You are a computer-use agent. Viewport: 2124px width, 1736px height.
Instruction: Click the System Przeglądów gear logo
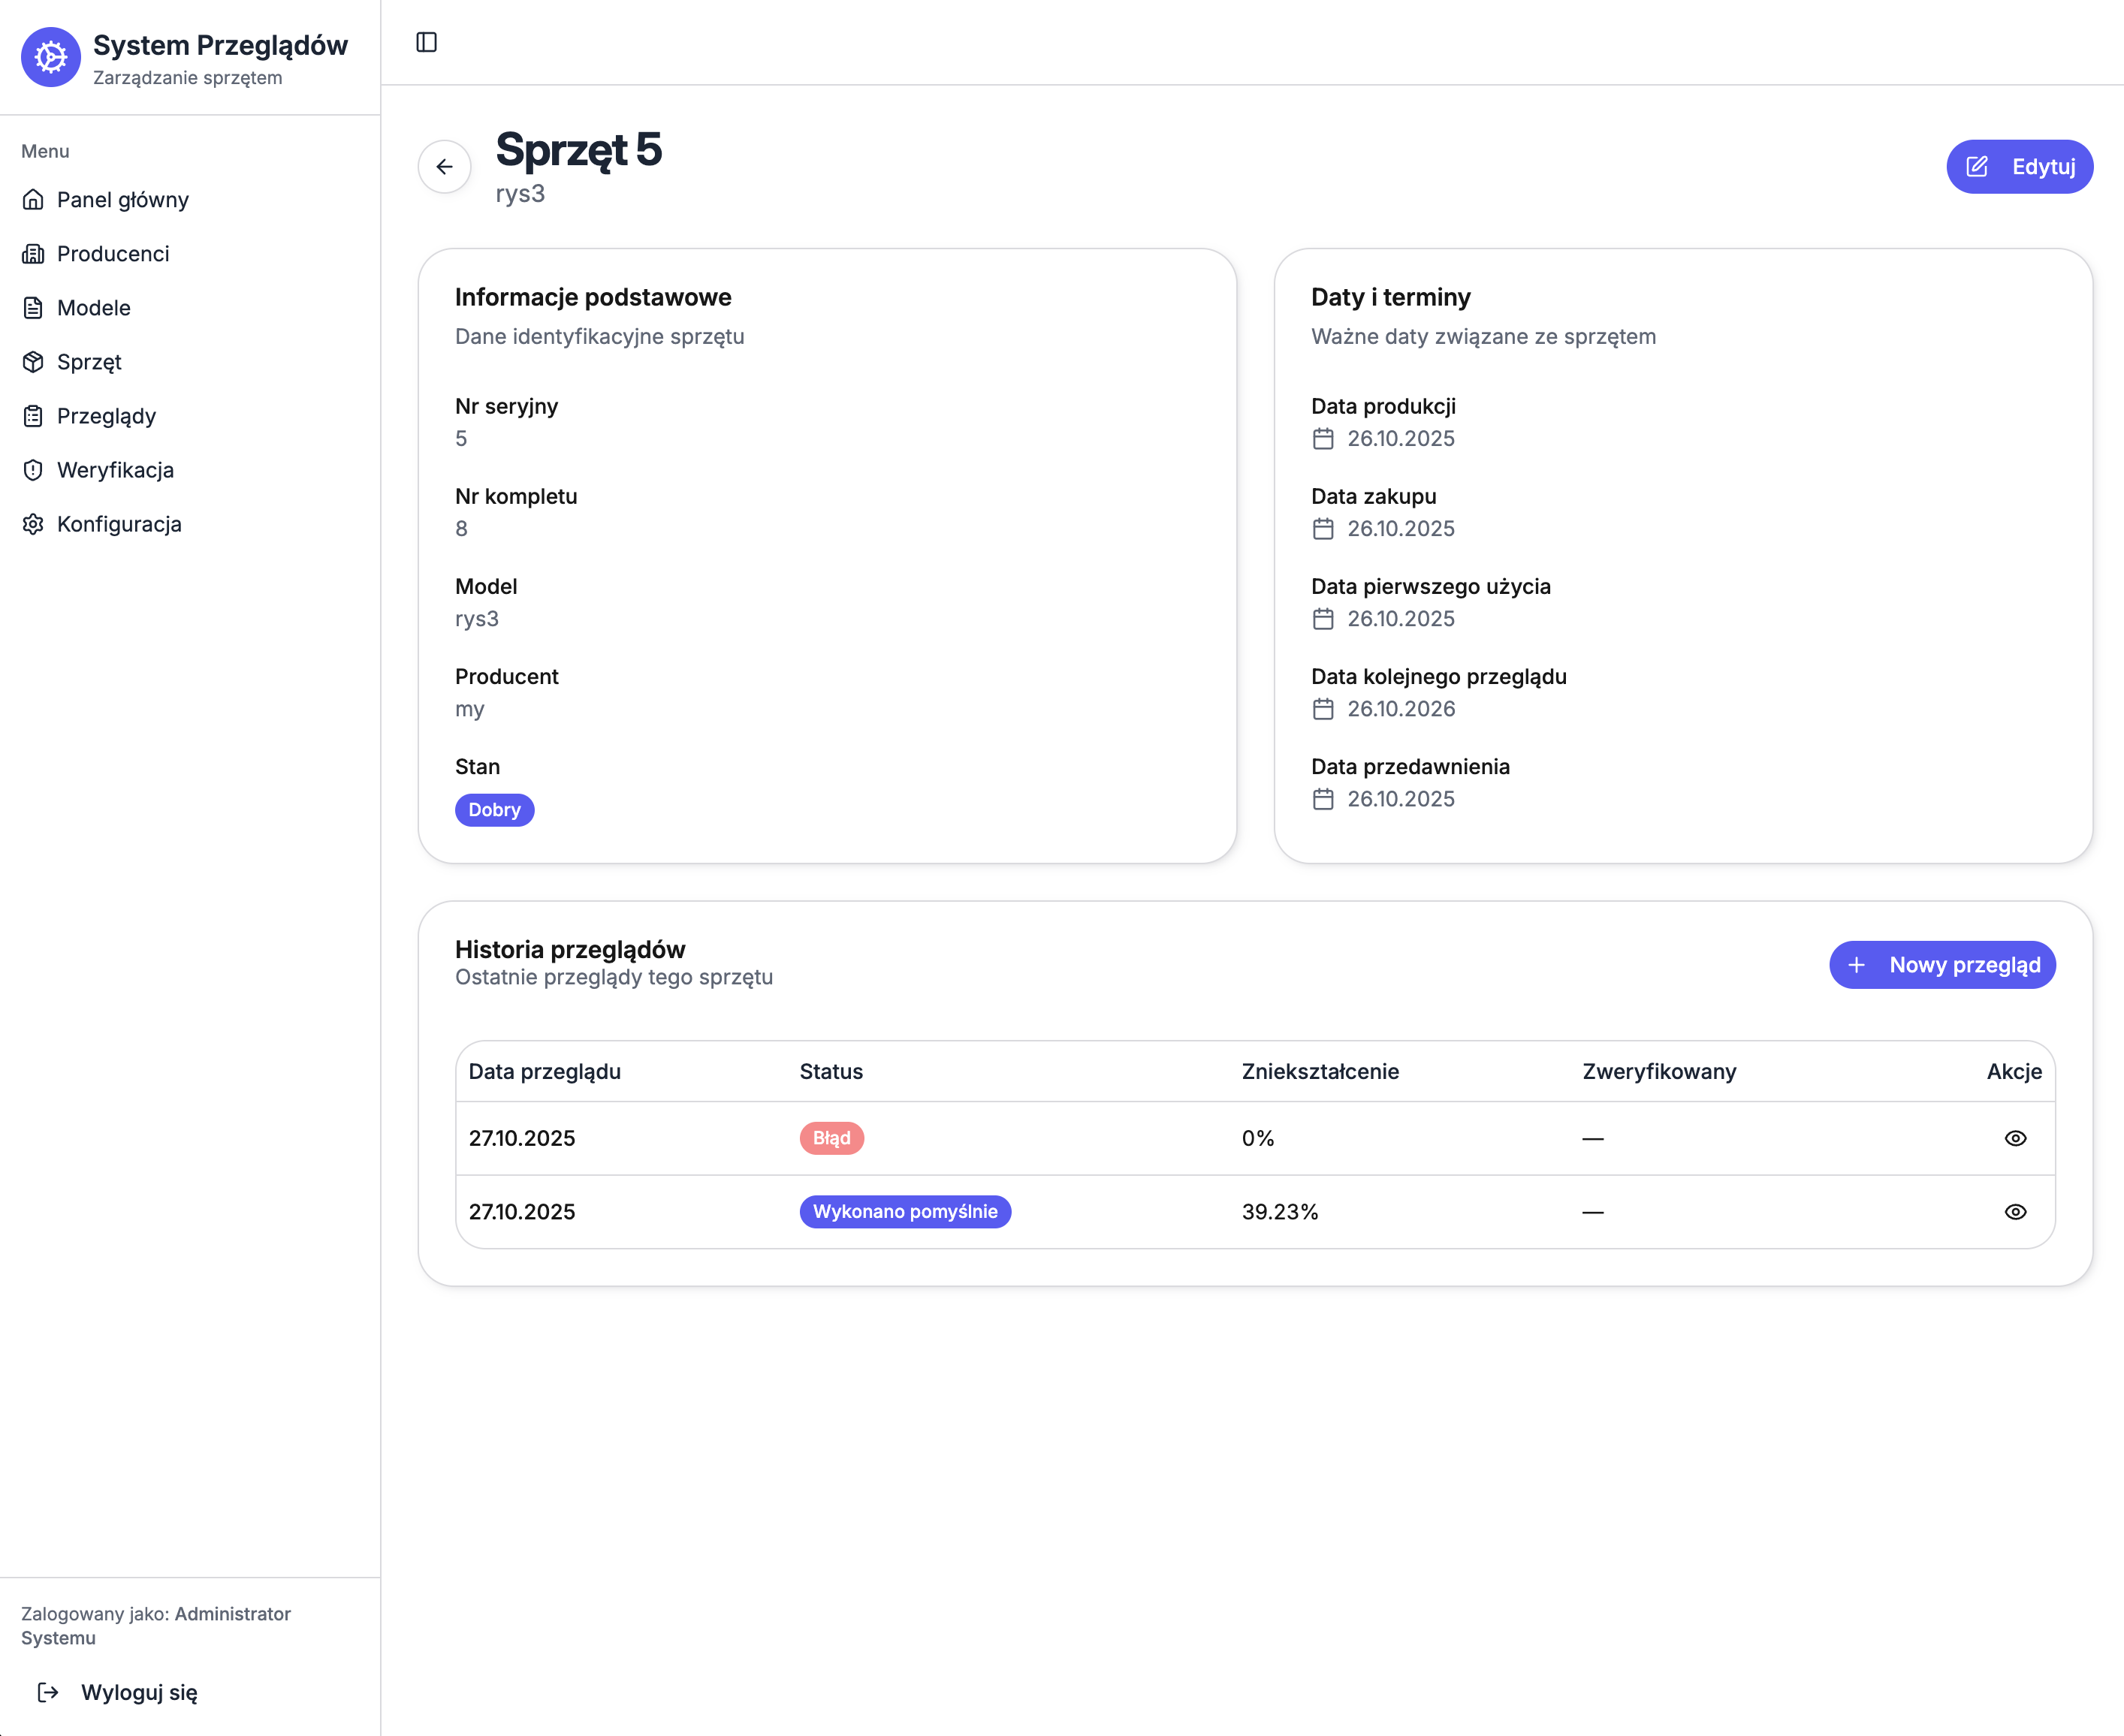pyautogui.click(x=51, y=58)
